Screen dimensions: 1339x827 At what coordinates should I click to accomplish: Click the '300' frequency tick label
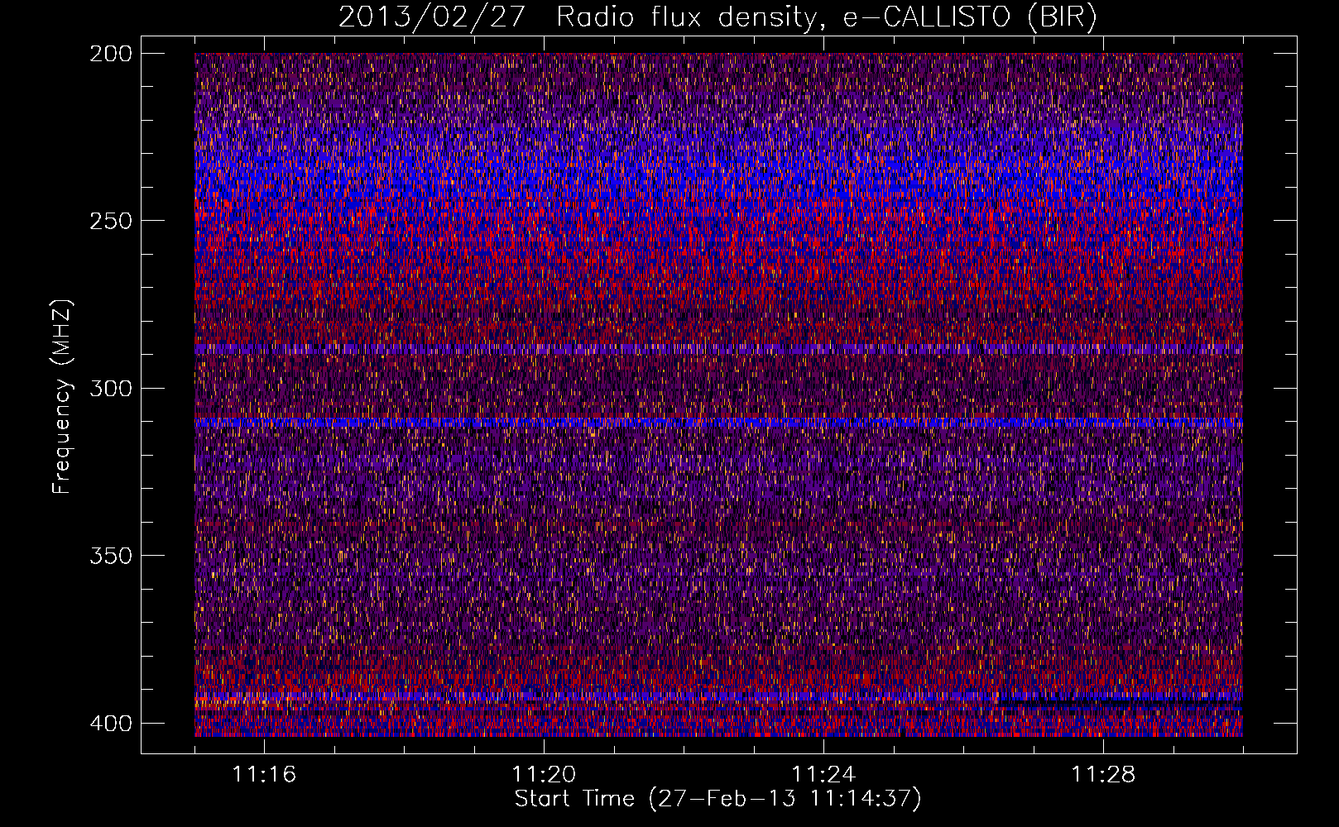(110, 388)
